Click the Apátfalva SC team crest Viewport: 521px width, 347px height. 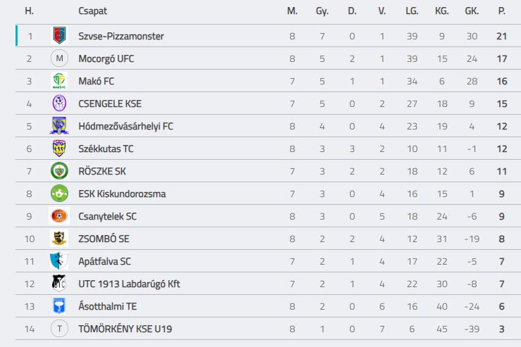point(59,261)
